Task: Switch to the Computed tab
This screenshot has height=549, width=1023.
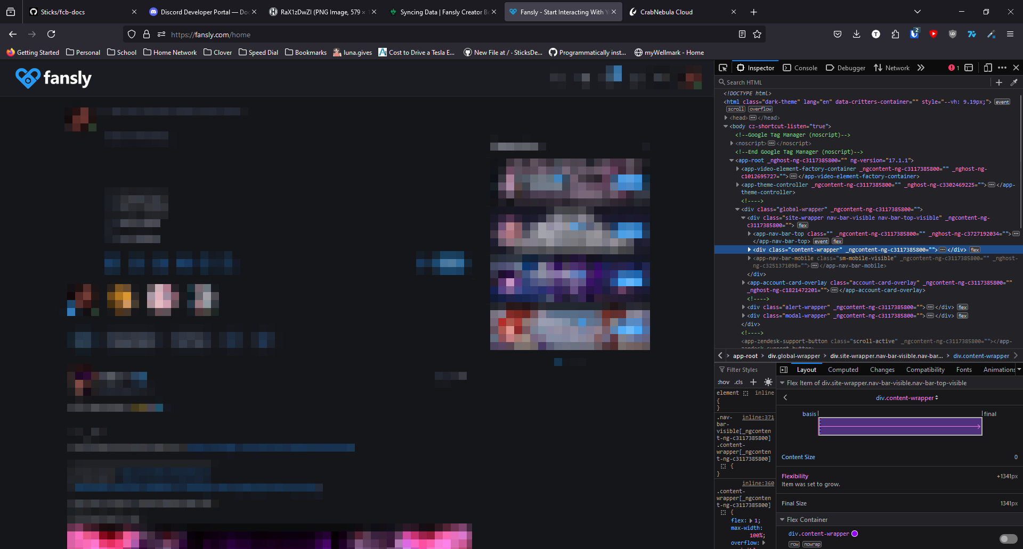Action: [x=843, y=369]
